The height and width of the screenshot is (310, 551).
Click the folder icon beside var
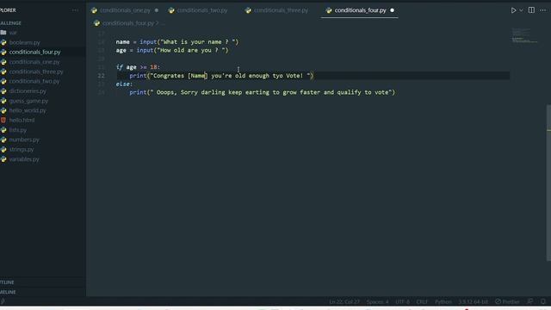coord(3,33)
